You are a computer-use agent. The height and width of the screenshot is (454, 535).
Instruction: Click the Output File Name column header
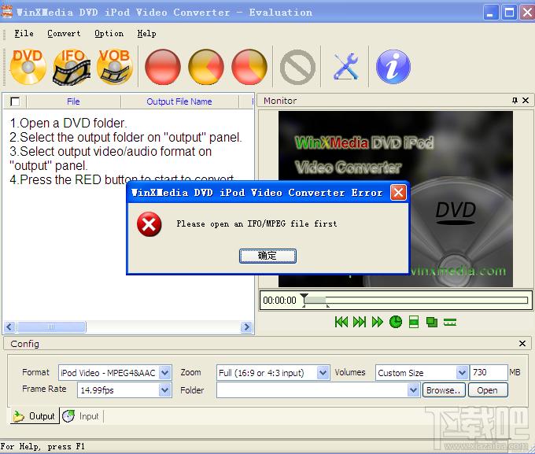[x=179, y=102]
